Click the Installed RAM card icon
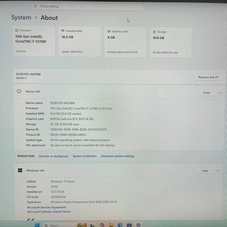This screenshot has height=227, width=227. (63, 31)
